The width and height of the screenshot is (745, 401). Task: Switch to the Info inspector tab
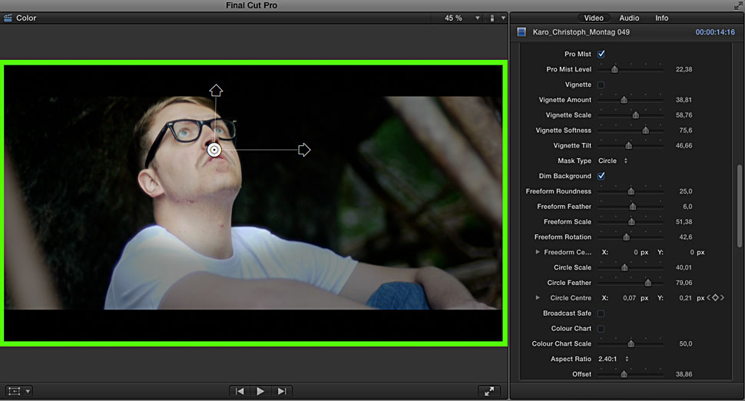[661, 18]
